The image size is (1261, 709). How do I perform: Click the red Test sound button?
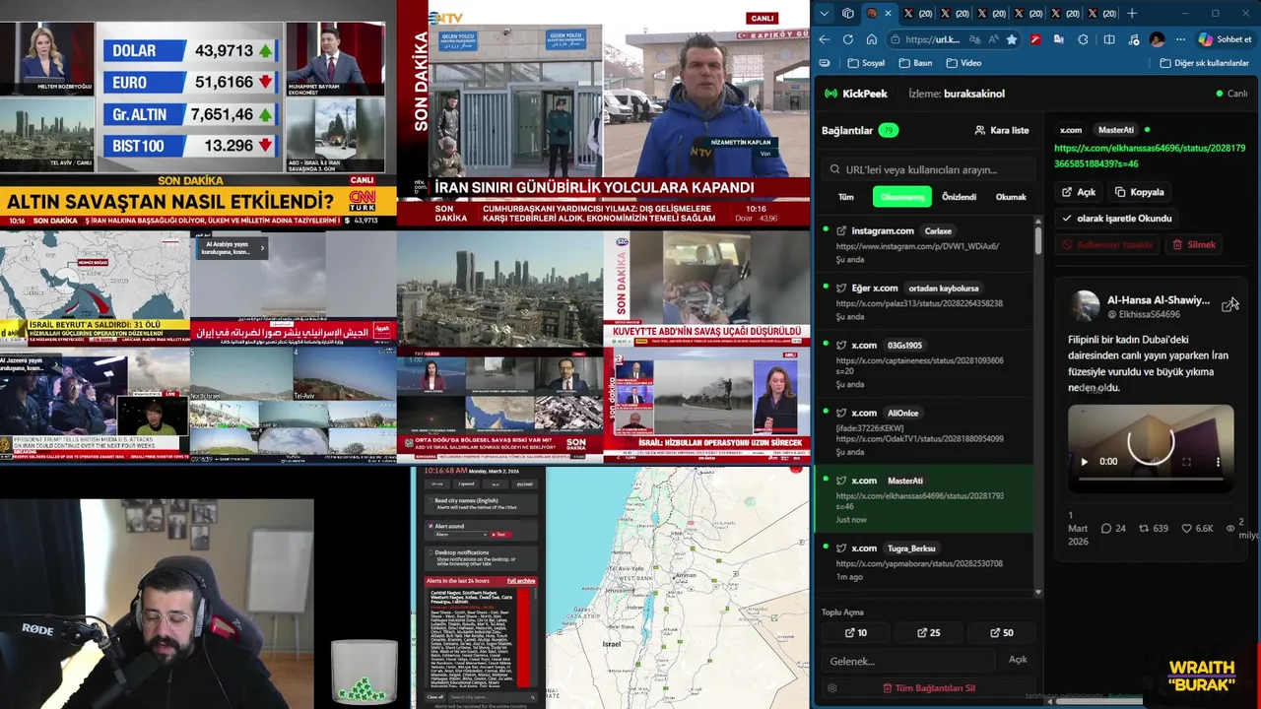point(500,535)
